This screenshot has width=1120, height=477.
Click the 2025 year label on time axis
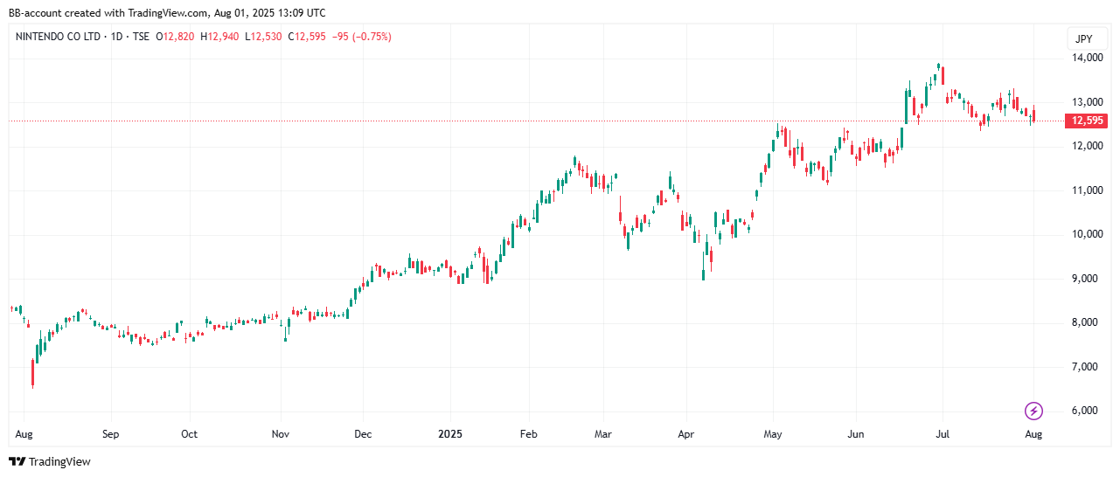(450, 433)
